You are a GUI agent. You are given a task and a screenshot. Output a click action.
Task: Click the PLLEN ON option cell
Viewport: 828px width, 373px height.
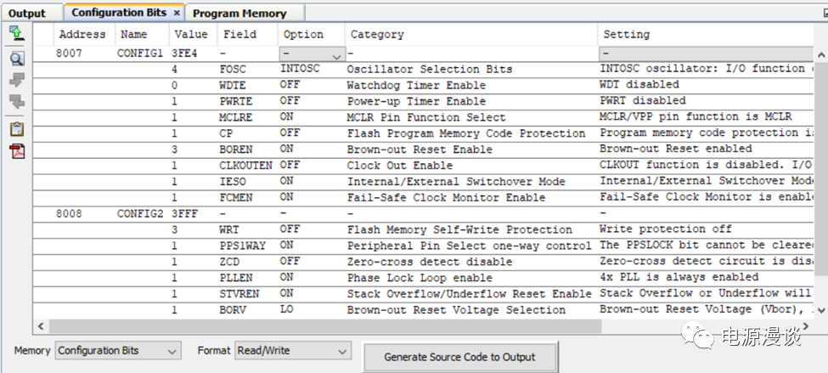coord(287,277)
